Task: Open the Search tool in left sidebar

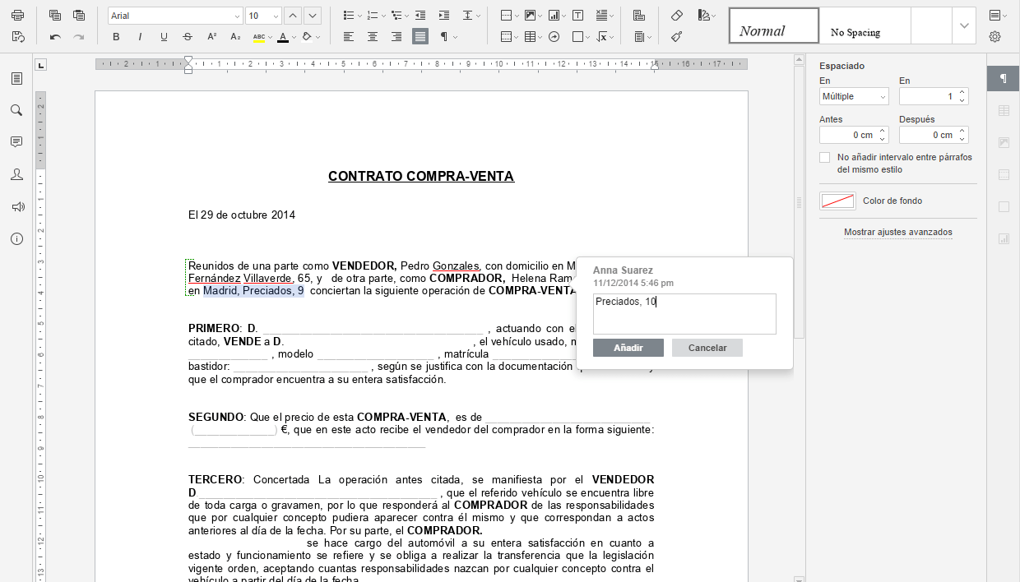Action: pyautogui.click(x=16, y=110)
